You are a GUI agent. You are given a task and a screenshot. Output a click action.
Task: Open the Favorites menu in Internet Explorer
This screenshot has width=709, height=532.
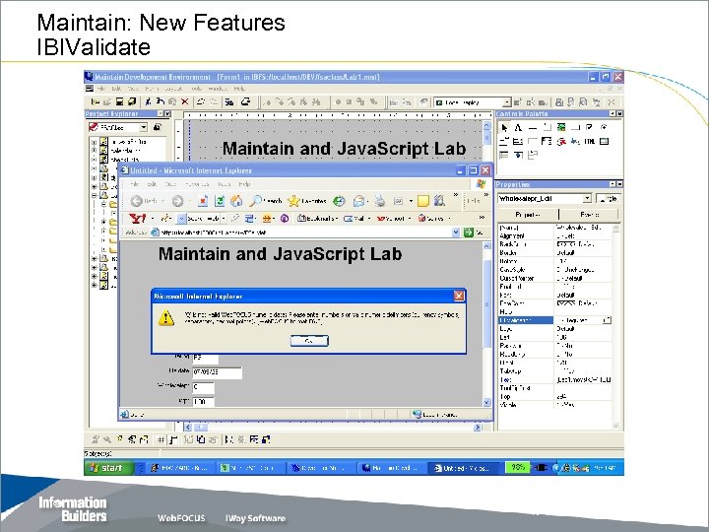click(197, 184)
